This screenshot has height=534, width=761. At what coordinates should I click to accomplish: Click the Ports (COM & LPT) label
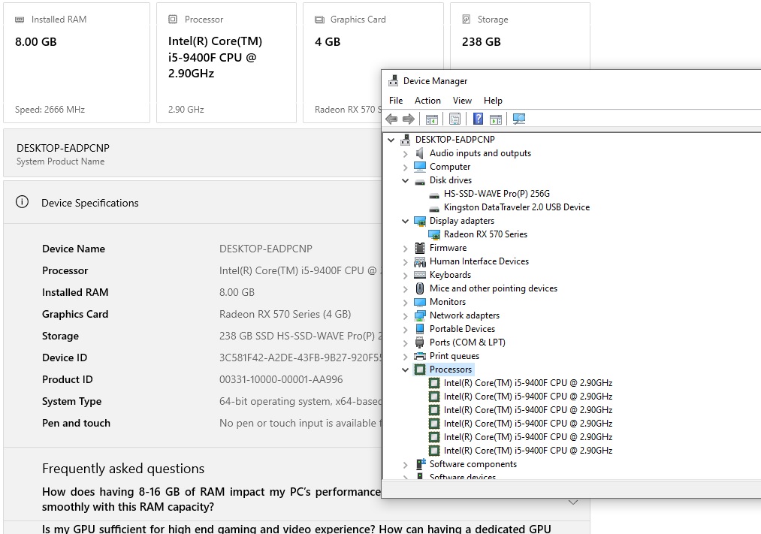coord(467,342)
